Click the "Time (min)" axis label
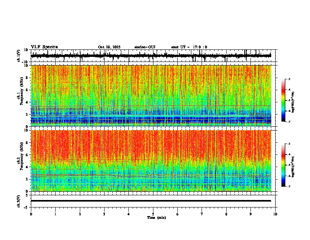 [157, 218]
